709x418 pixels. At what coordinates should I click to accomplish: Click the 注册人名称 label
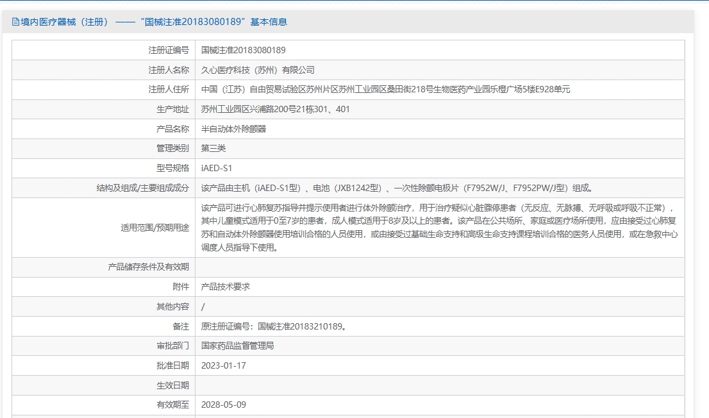click(169, 70)
